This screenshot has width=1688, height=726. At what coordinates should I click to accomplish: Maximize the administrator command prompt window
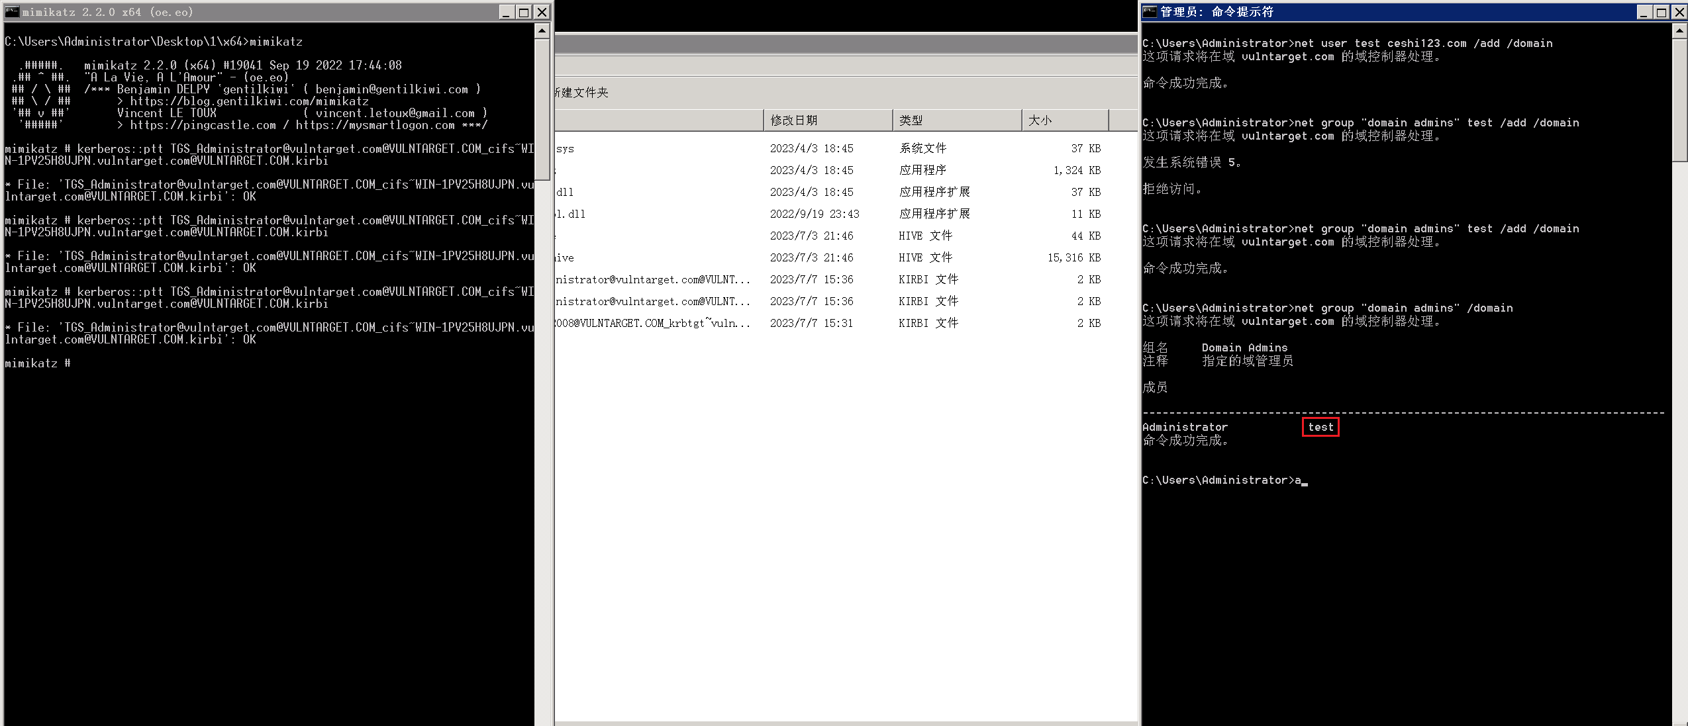click(x=1662, y=12)
